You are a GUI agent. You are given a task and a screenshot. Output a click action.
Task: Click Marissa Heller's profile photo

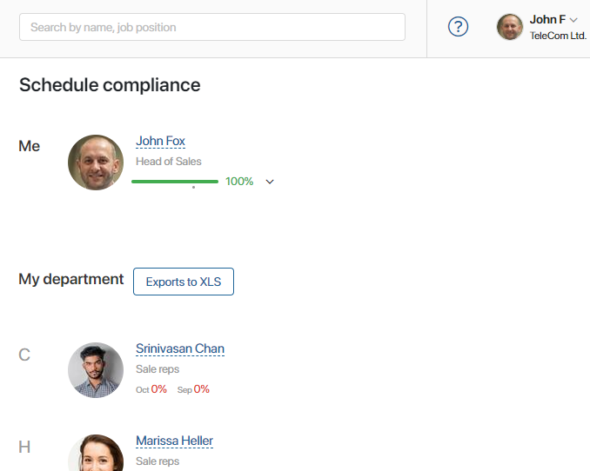(96, 453)
